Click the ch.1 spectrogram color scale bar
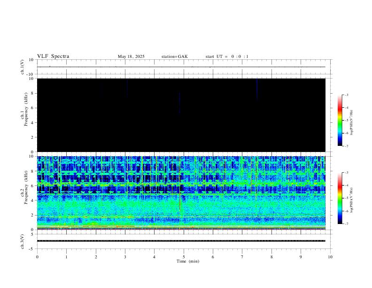372x288 pixels. click(x=340, y=120)
